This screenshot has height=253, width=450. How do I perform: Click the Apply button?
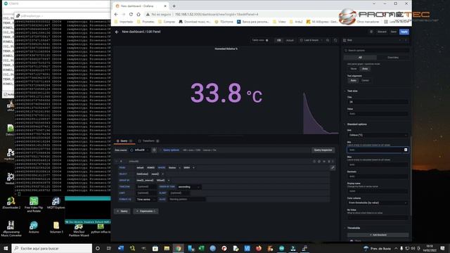[404, 32]
